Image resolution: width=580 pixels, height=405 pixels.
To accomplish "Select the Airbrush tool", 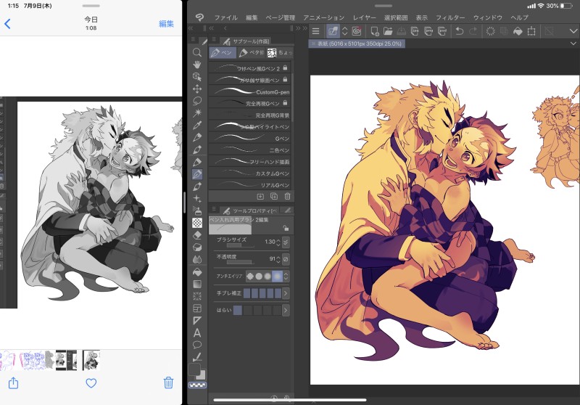I will point(197,210).
